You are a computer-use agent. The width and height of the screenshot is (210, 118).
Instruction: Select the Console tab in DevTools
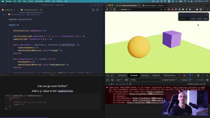[x=134, y=75]
